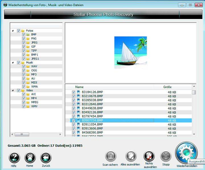
Task: Select file 84568390.BMP
Action: 92,133
